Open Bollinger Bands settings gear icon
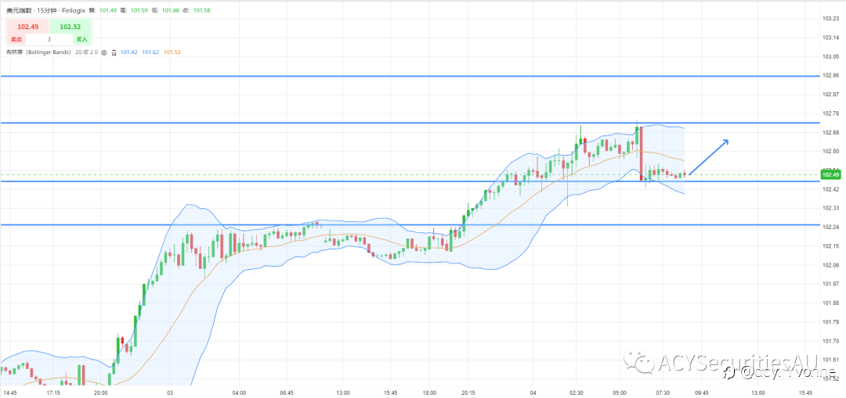846x398 pixels. click(104, 52)
